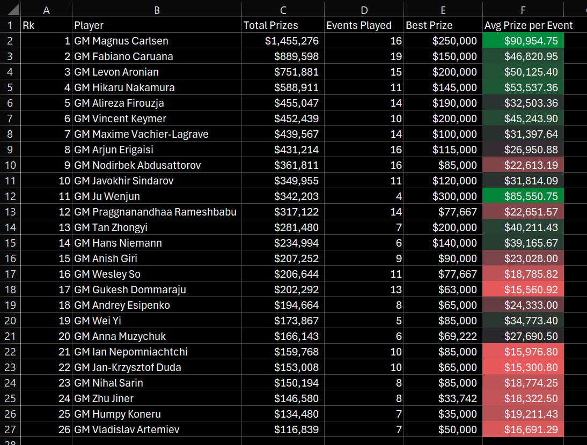
Task: Select column C header
Action: pos(282,9)
